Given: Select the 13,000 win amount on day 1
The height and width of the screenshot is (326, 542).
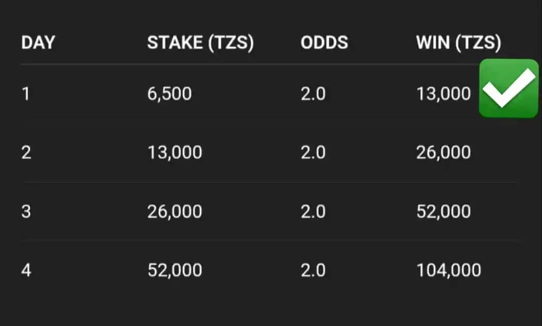Looking at the screenshot, I should tap(444, 94).
